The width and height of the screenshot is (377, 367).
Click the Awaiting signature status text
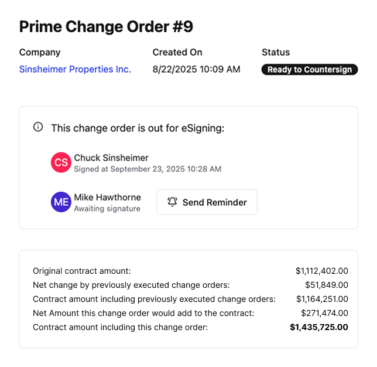[x=107, y=209]
